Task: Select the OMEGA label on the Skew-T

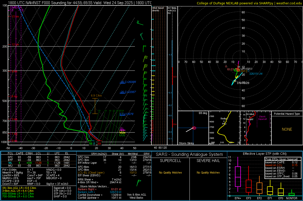Action: (16, 7)
